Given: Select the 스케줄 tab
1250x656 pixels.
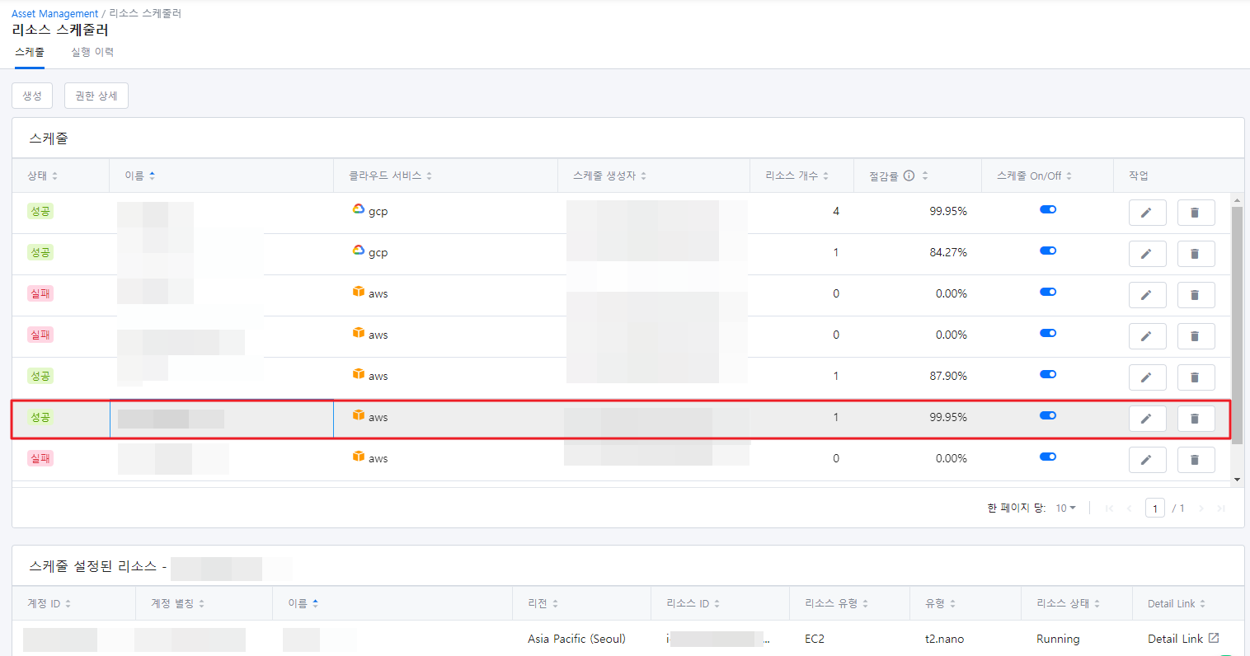Looking at the screenshot, I should pyautogui.click(x=30, y=52).
